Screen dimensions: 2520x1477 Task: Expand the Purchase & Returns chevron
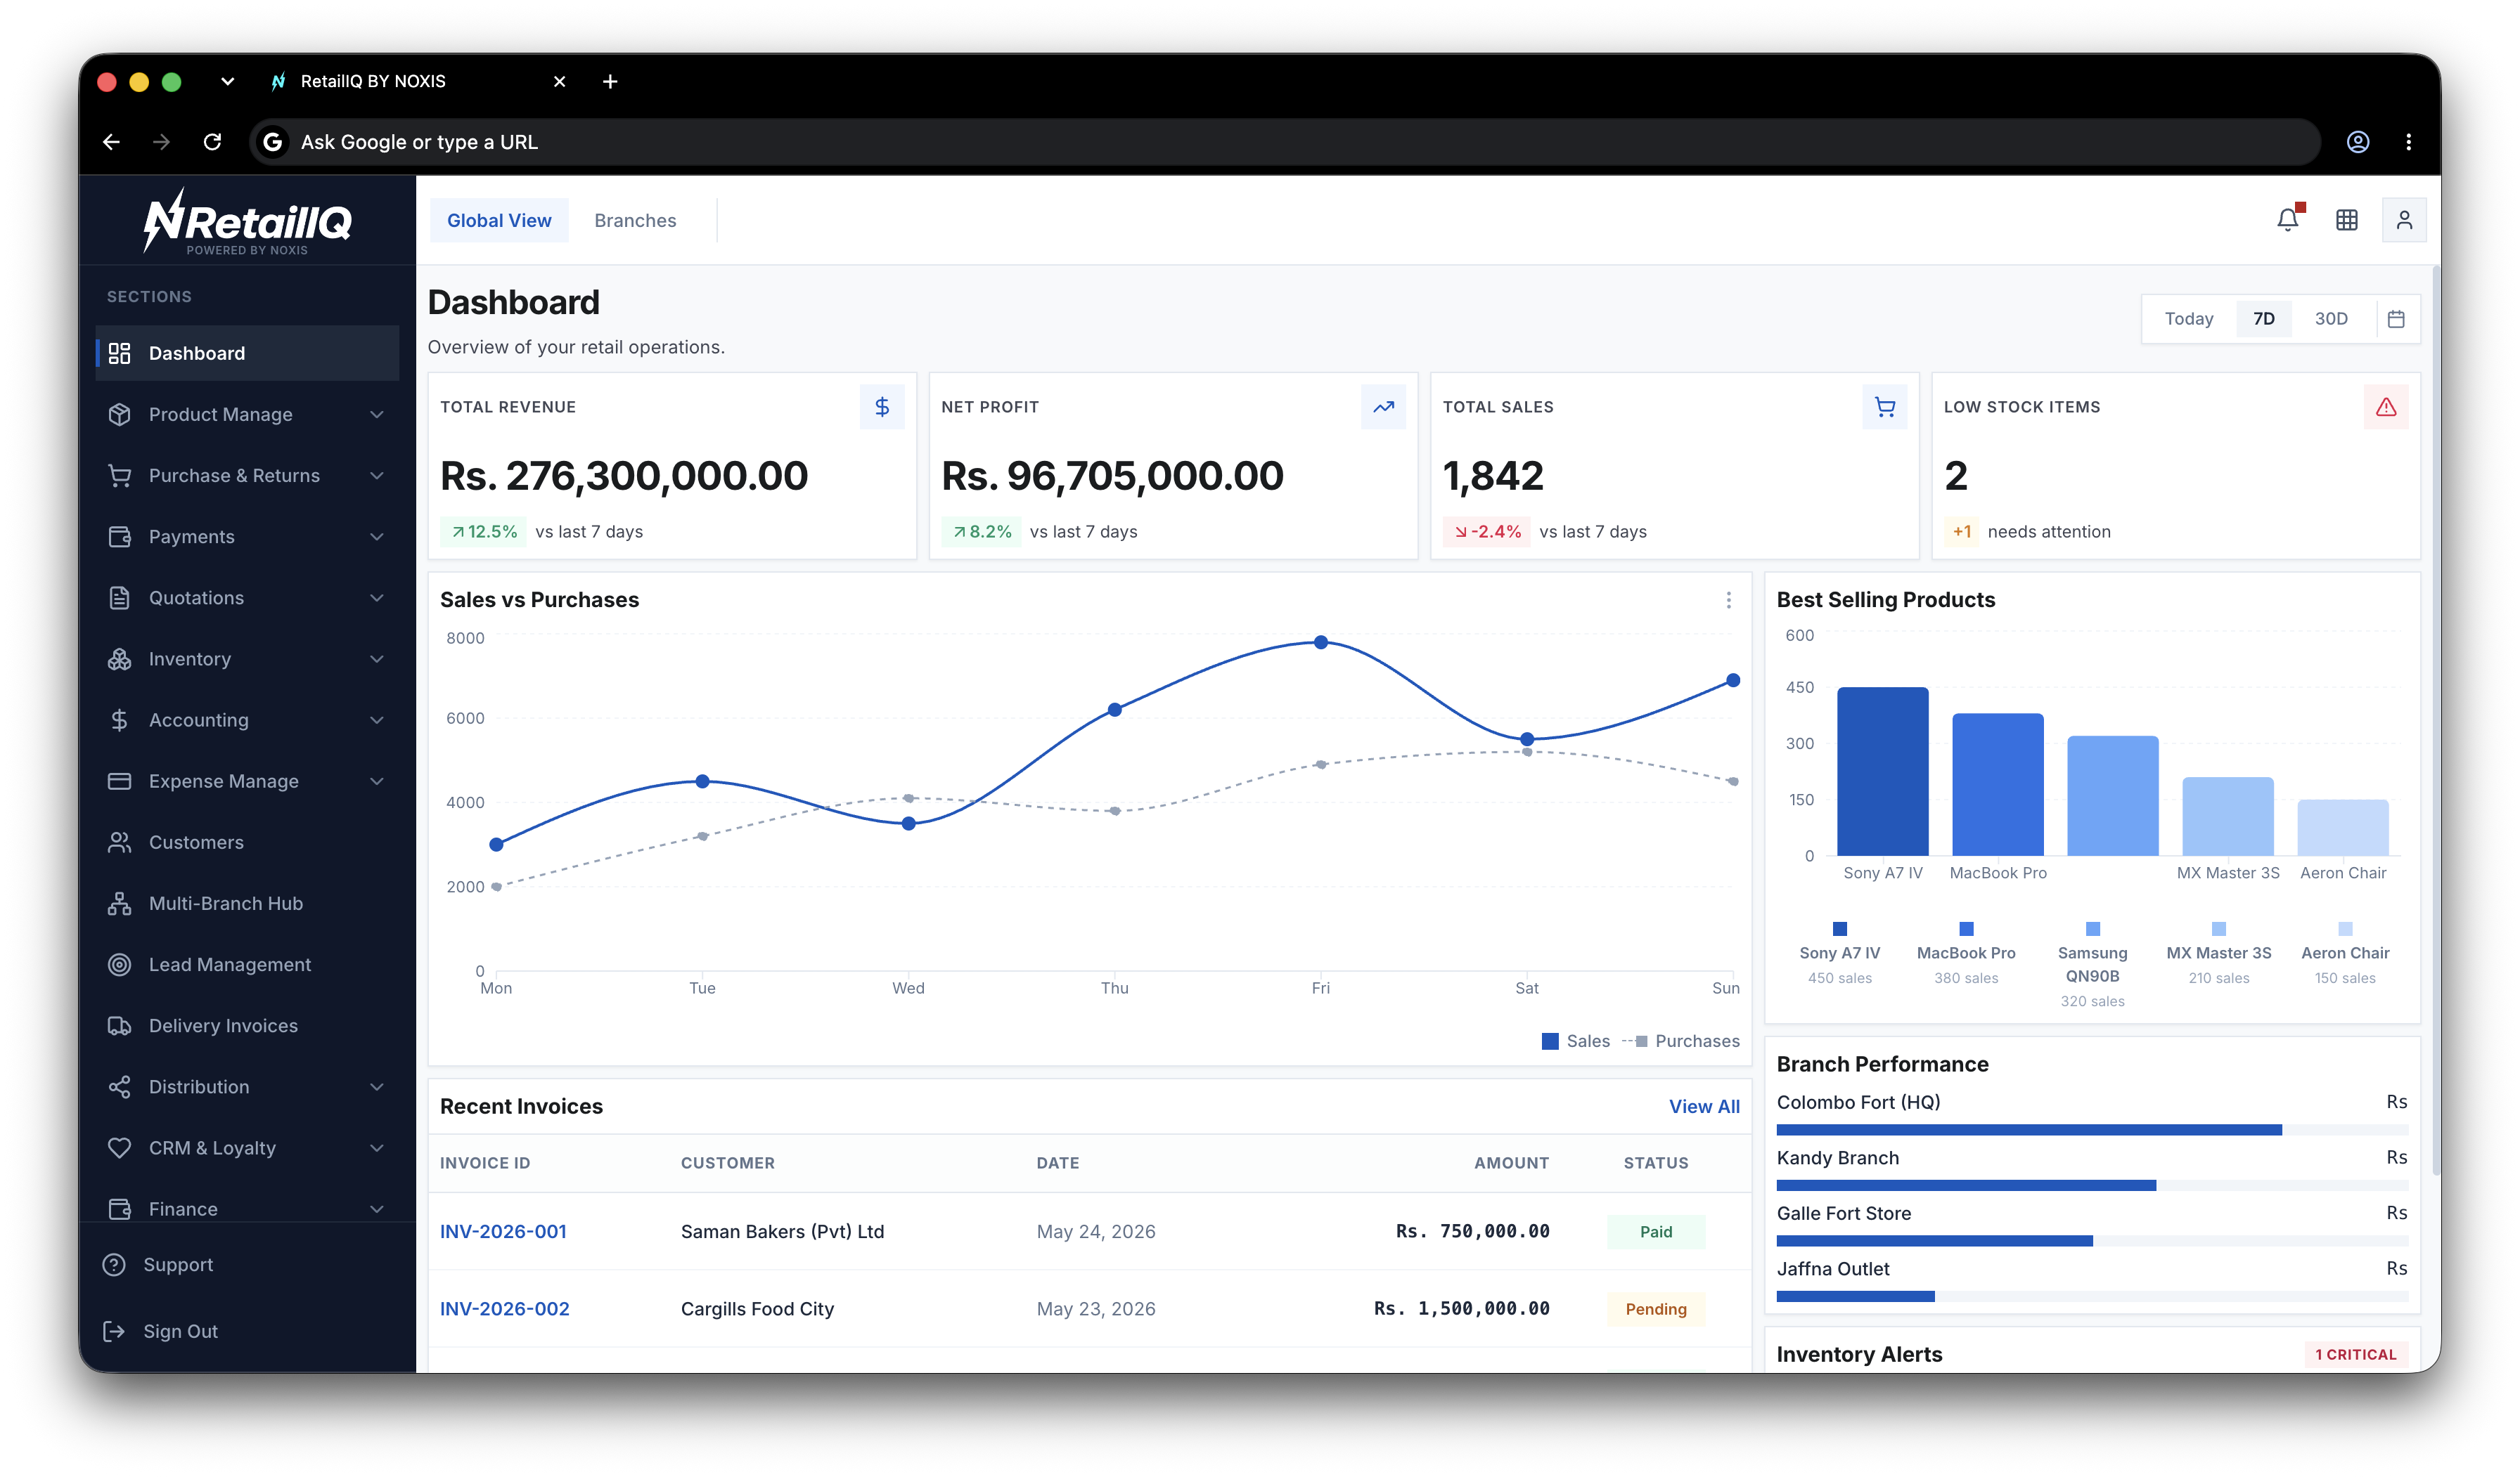(x=377, y=476)
